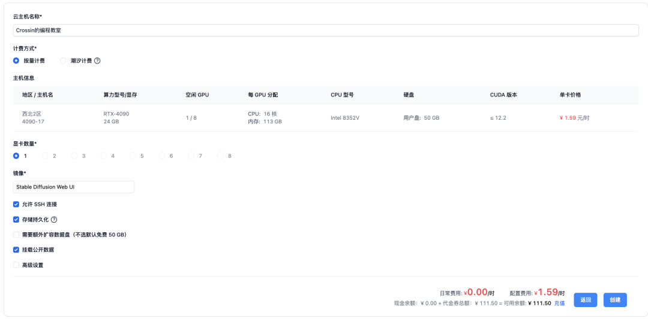
Task: Open the 镜像 Stable Diffusion Web UI selector
Action: click(x=74, y=187)
